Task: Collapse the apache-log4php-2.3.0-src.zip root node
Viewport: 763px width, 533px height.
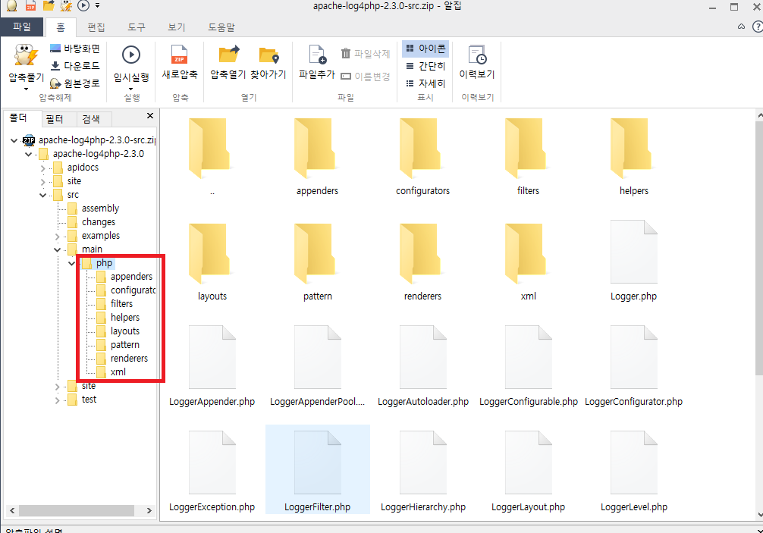Action: point(14,140)
